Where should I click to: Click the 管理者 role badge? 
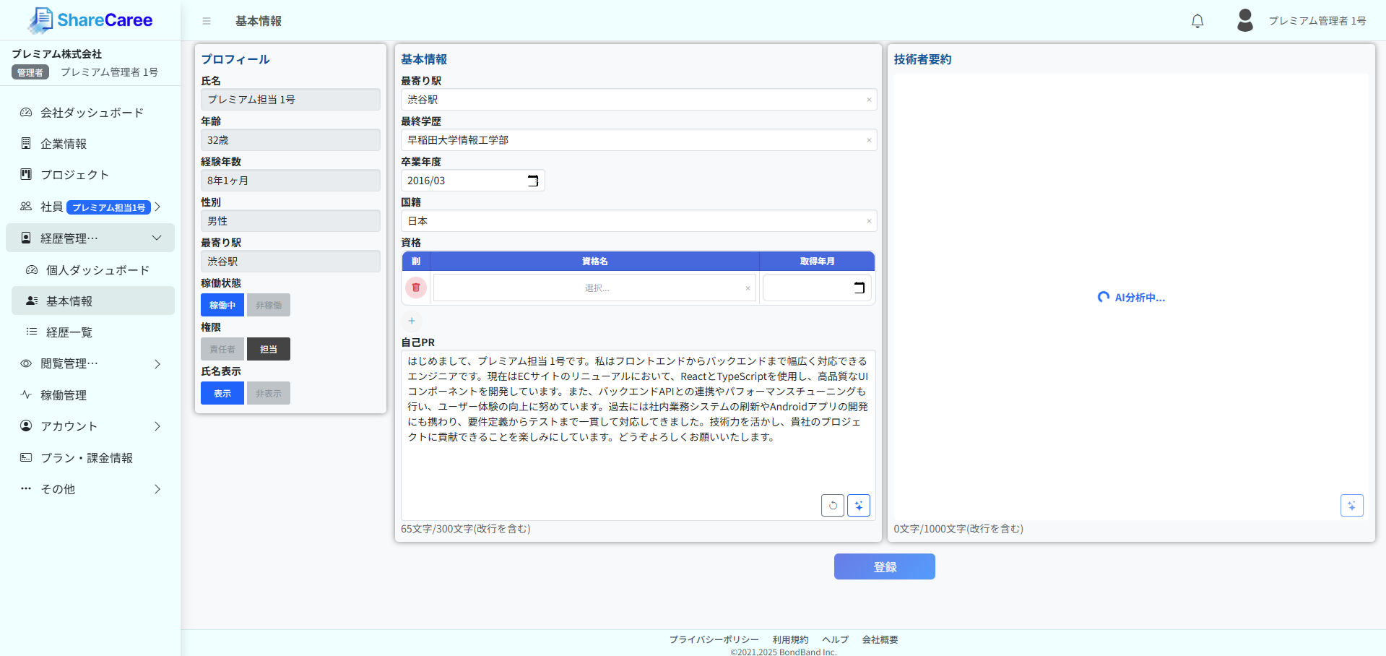(30, 72)
